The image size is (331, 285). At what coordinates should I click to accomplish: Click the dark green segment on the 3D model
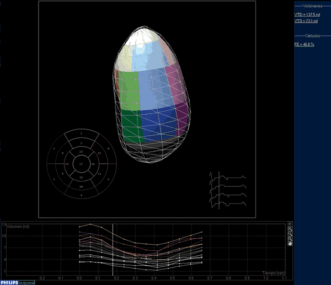(x=132, y=126)
